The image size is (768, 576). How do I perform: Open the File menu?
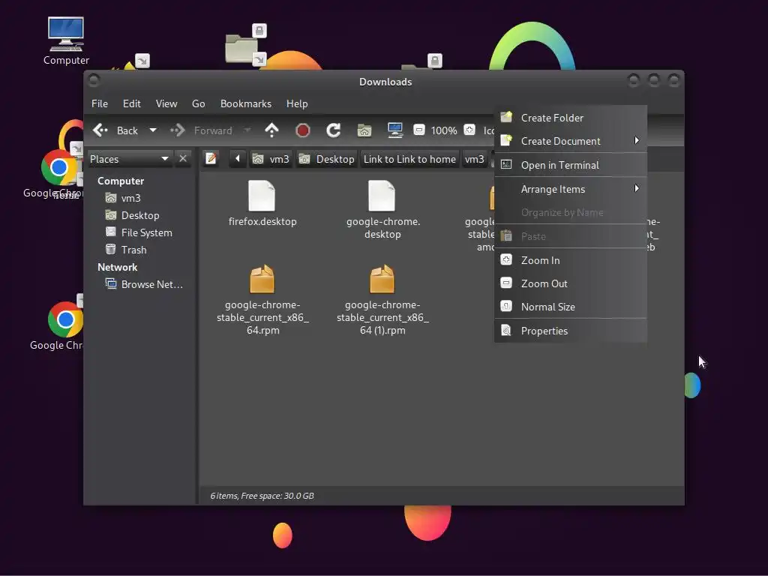(x=100, y=103)
